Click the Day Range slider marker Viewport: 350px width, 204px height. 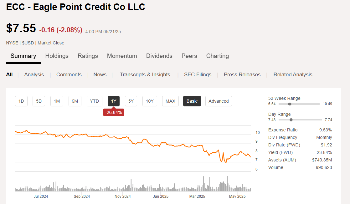pyautogui.click(x=291, y=120)
